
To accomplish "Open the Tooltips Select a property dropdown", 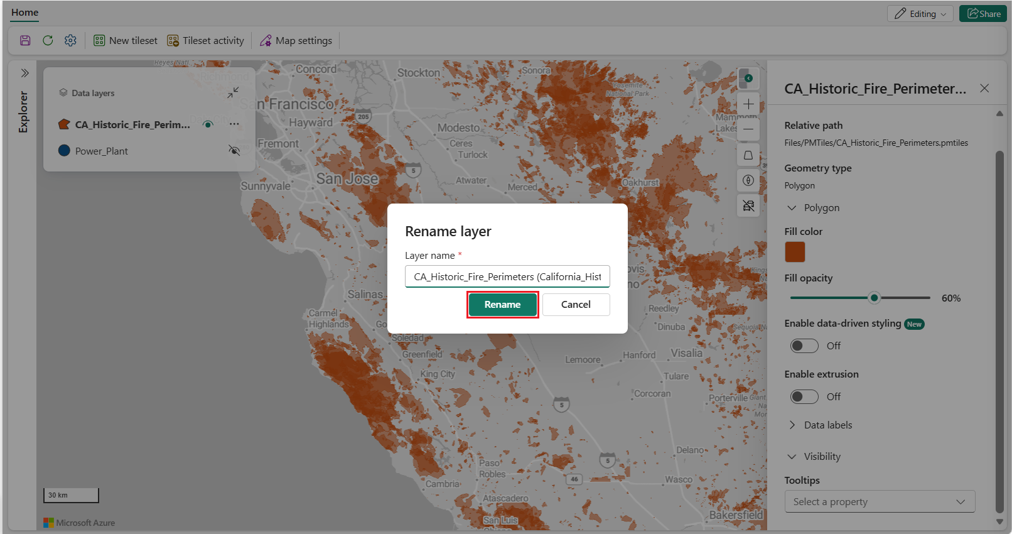I will (880, 502).
